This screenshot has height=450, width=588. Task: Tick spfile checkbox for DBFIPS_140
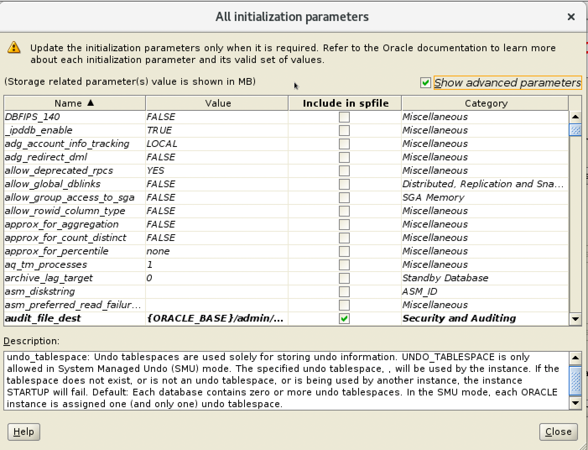point(344,117)
